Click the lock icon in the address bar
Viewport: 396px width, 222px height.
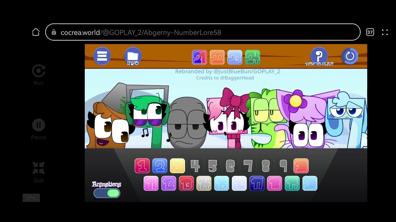(x=54, y=32)
